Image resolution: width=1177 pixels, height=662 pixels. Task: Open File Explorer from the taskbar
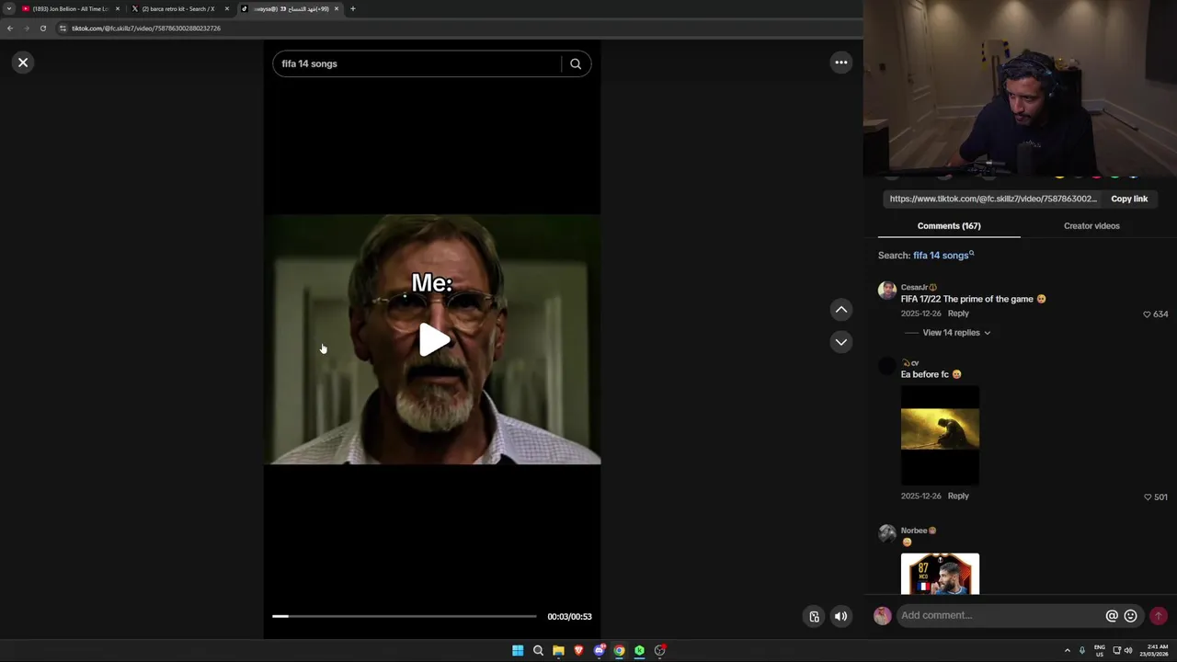tap(558, 650)
